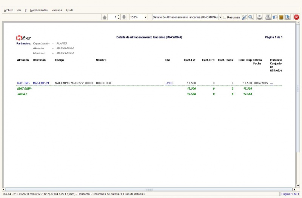302x198 pixels.
Task: Open the Ventana menu
Action: coord(57,10)
